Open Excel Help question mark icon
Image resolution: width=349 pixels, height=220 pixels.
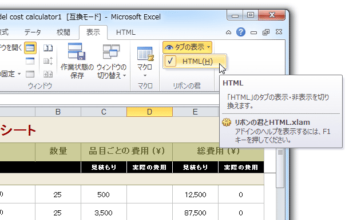[x=241, y=32]
